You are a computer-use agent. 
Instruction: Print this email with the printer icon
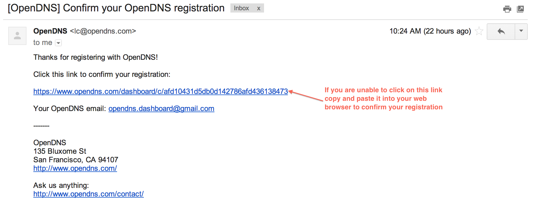(x=507, y=9)
